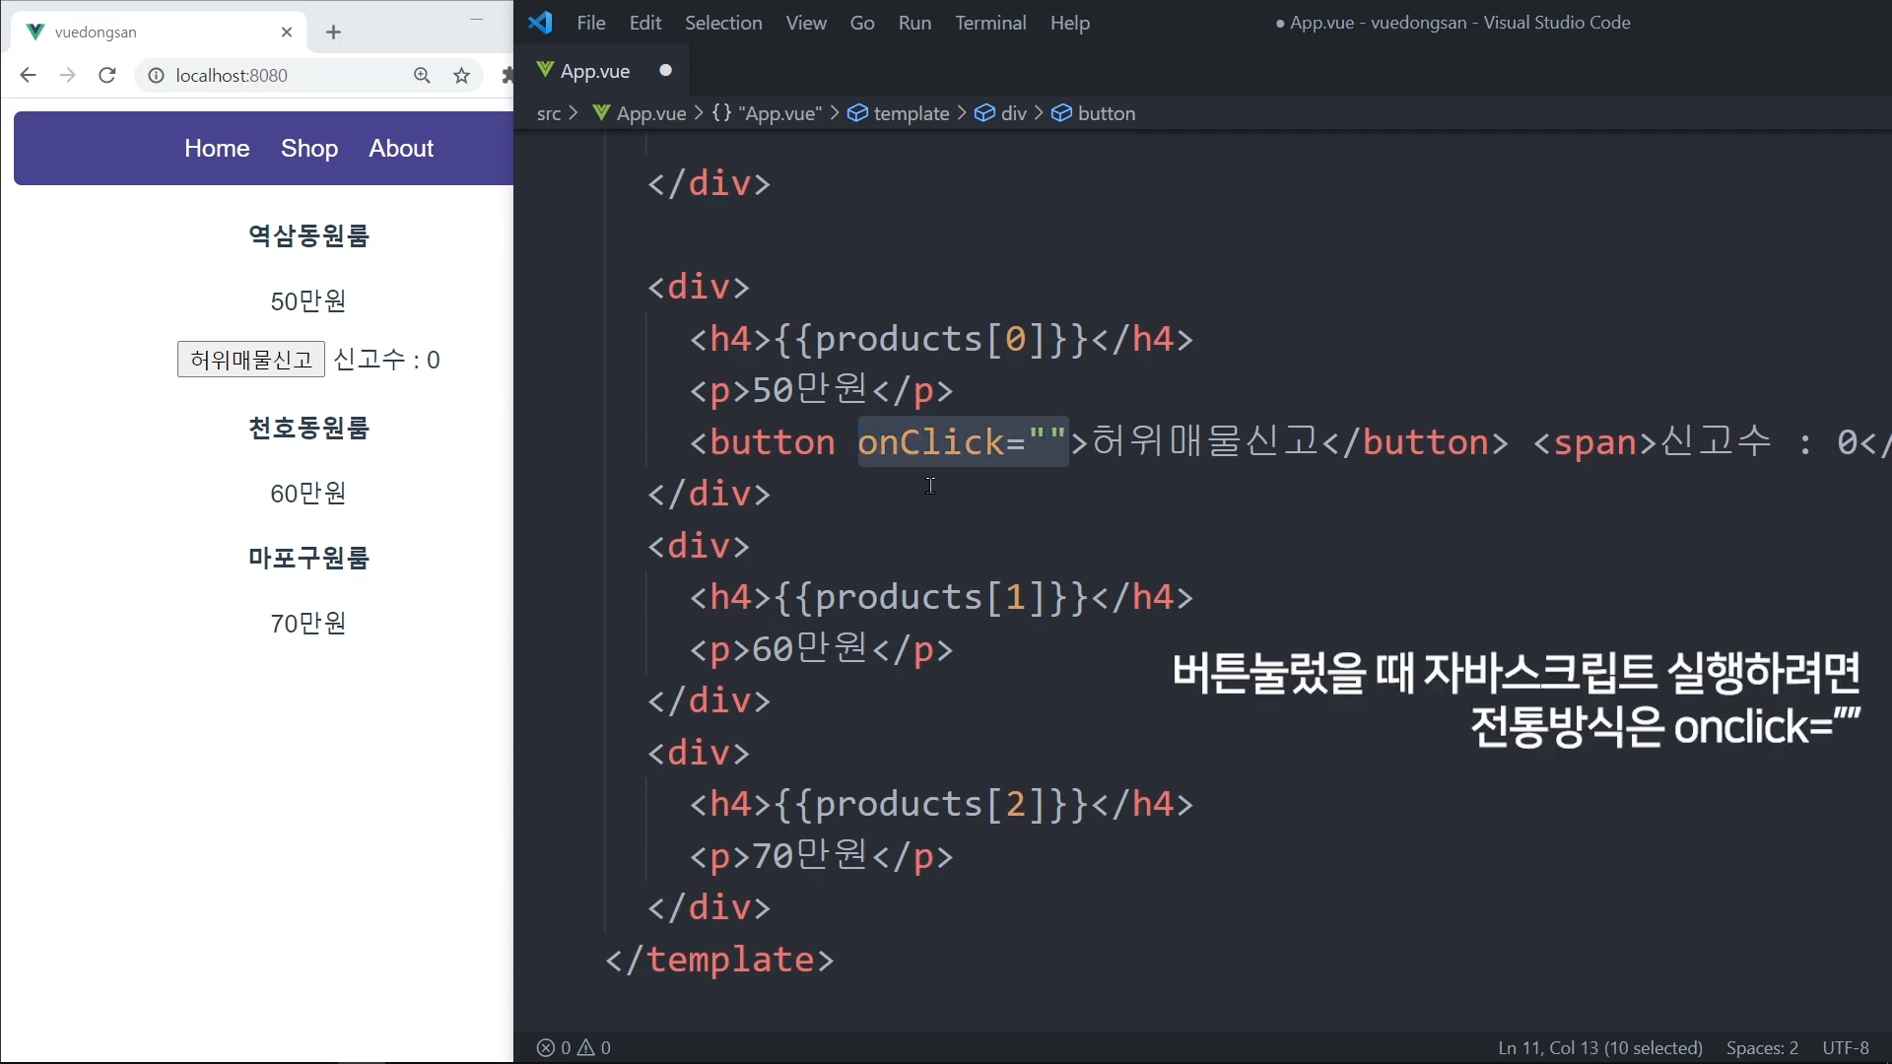
Task: Open the Selection menu
Action: click(722, 23)
